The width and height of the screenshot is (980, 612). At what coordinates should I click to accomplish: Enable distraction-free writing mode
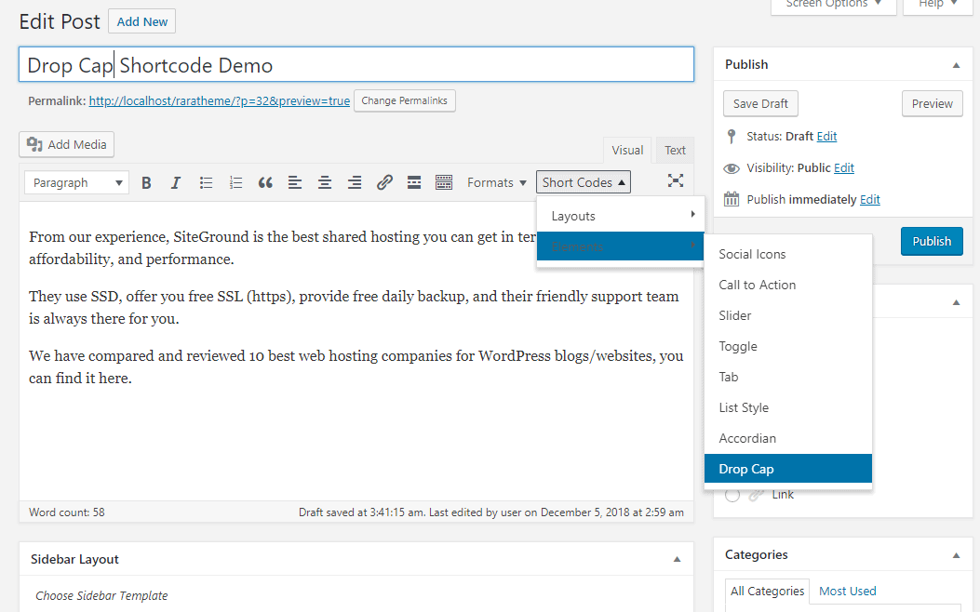[x=676, y=181]
